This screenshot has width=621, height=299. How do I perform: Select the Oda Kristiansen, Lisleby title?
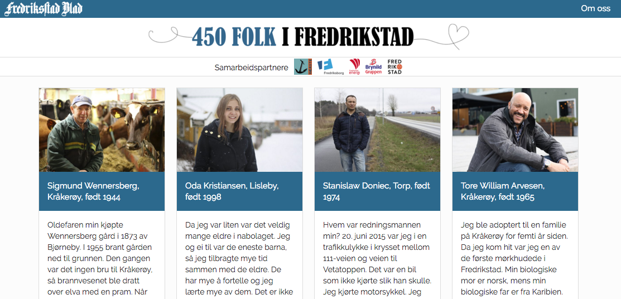(233, 191)
